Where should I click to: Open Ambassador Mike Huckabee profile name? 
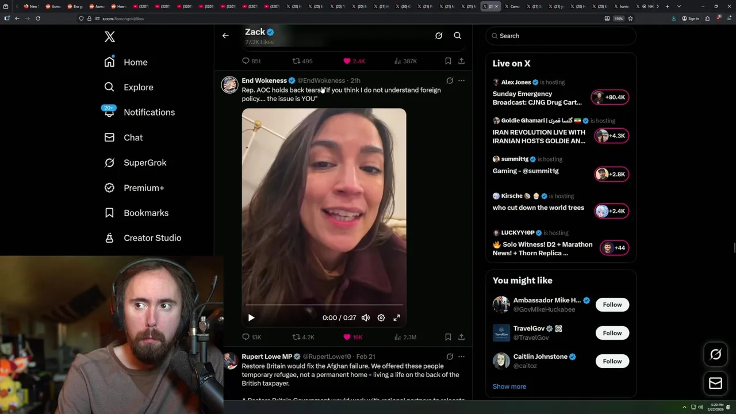547,300
